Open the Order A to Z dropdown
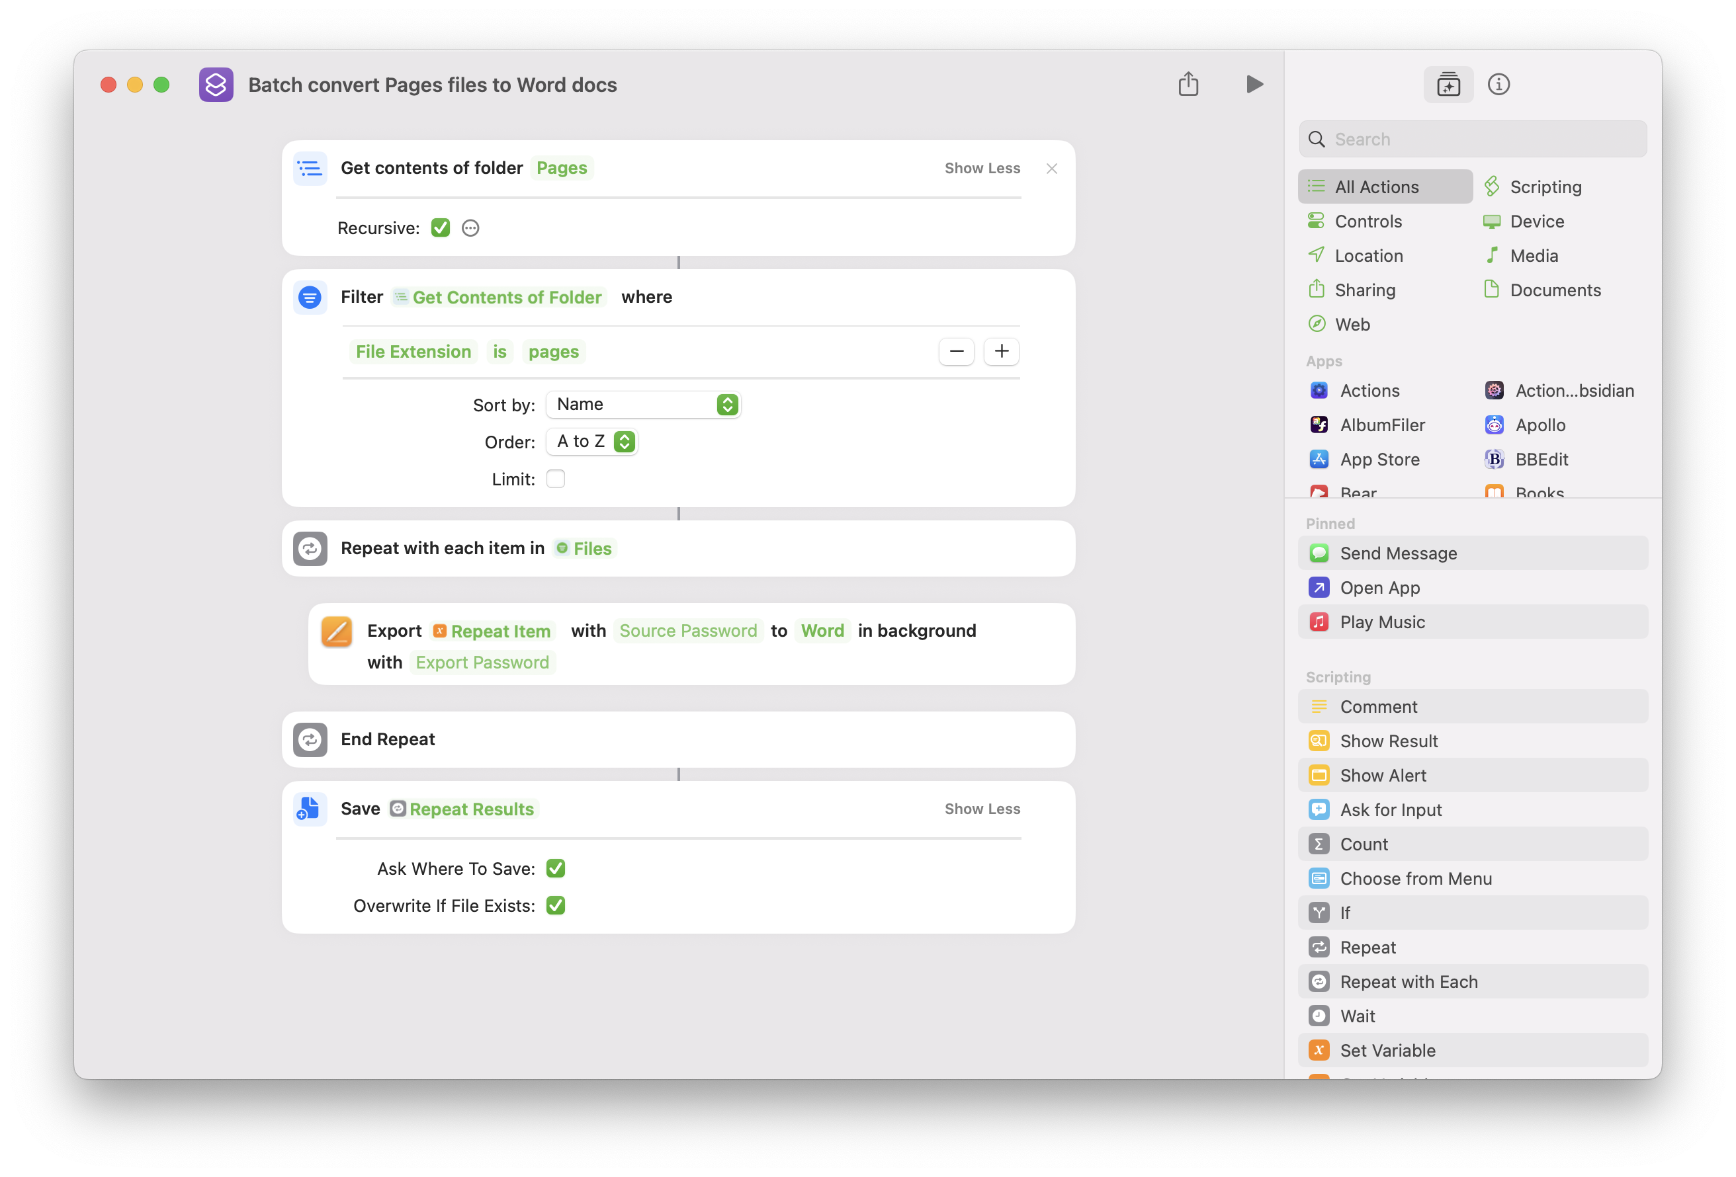 (591, 442)
